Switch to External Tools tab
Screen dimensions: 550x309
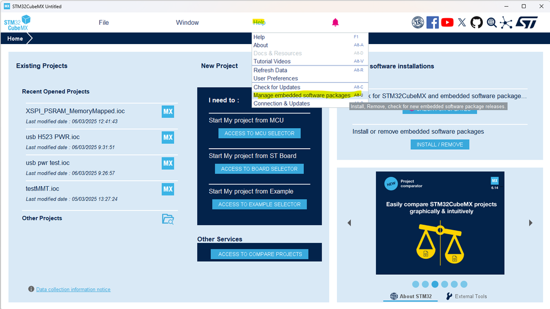(x=466, y=296)
